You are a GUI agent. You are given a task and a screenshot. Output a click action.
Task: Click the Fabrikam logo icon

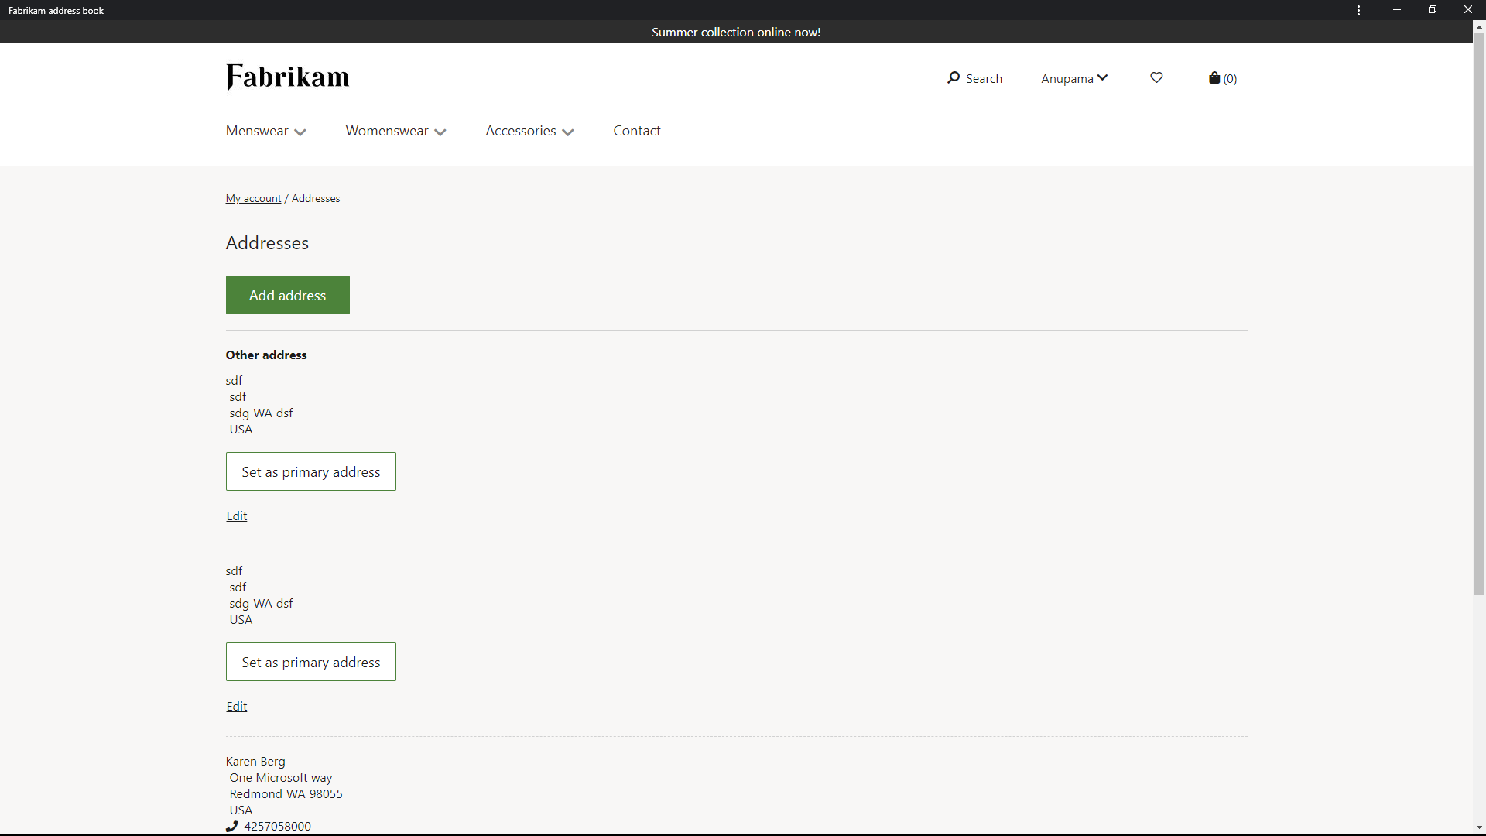288,77
